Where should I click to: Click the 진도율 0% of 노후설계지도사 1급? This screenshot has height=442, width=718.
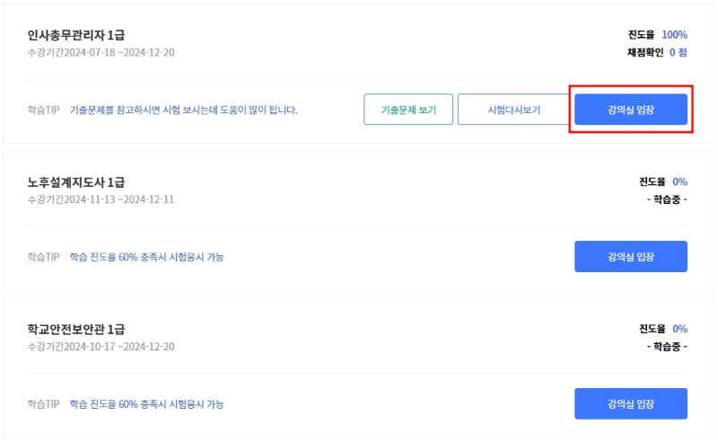(679, 181)
